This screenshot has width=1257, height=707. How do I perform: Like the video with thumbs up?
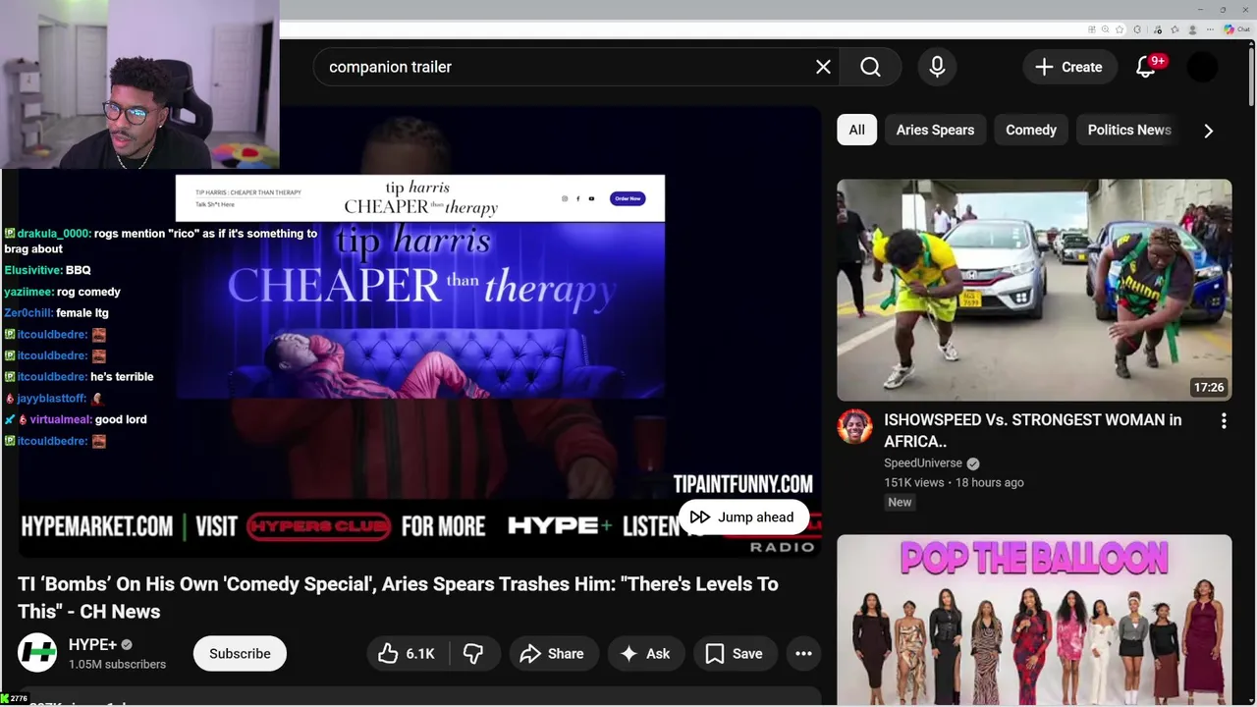pyautogui.click(x=408, y=654)
